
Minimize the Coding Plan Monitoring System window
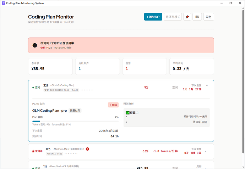pos(222,3)
